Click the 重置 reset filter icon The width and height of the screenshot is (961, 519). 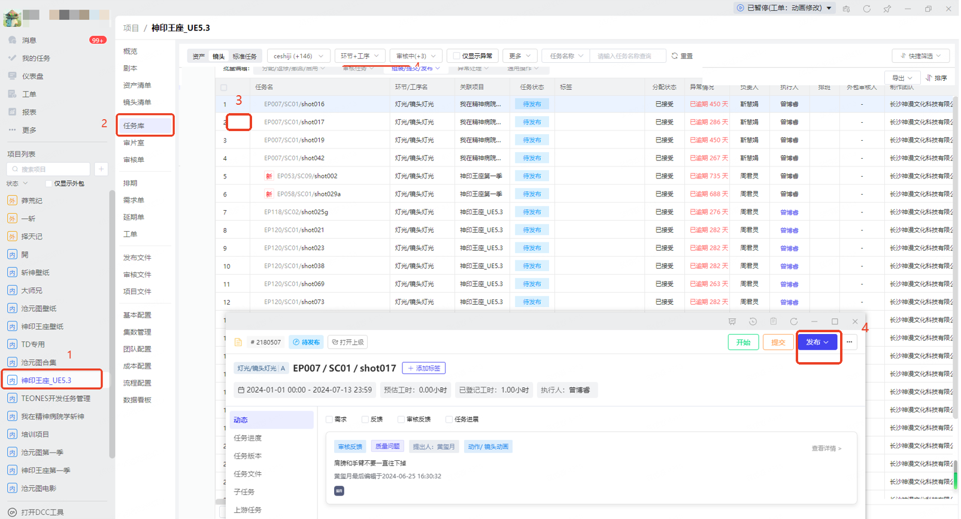pyautogui.click(x=675, y=56)
